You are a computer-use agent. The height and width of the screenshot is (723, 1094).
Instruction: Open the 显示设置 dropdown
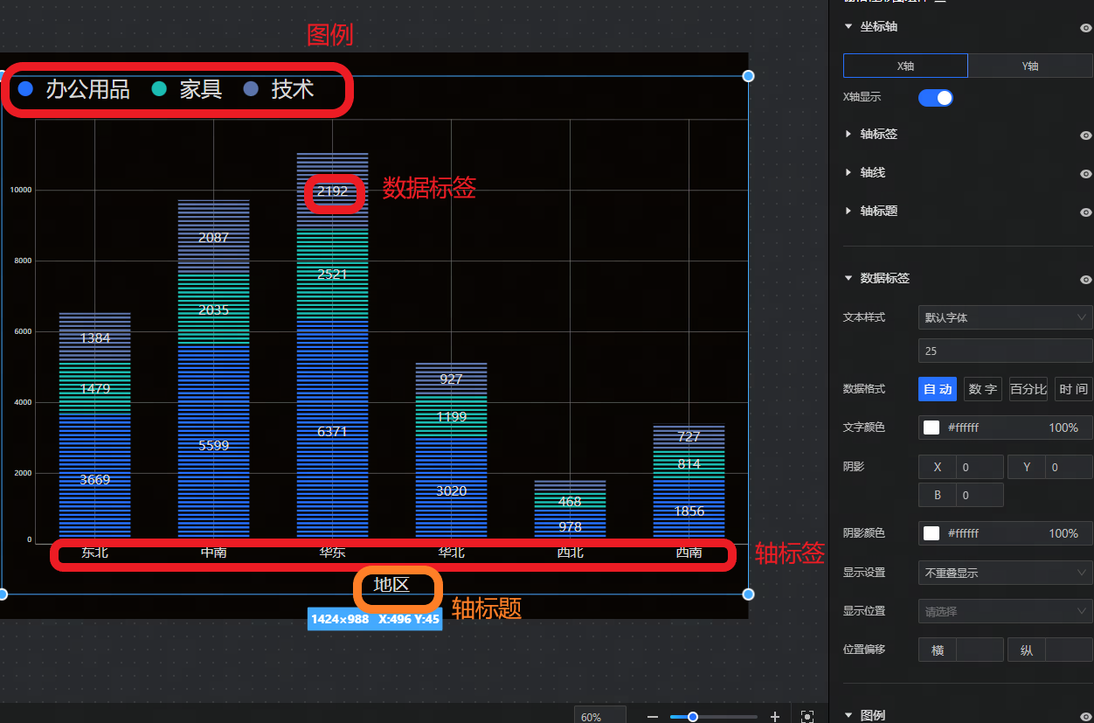tap(1005, 573)
